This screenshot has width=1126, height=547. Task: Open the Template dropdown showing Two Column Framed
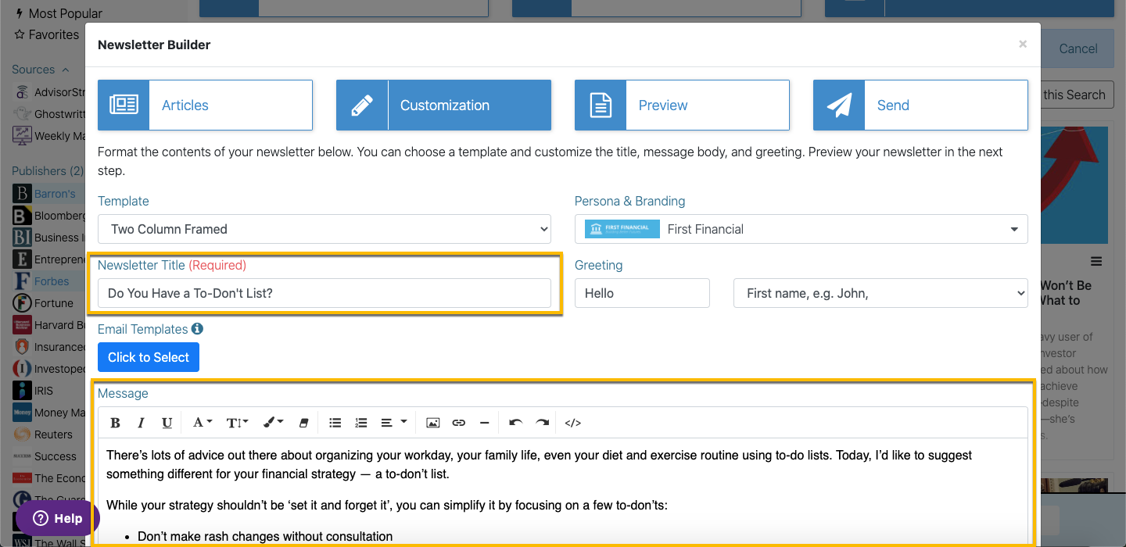(x=325, y=229)
